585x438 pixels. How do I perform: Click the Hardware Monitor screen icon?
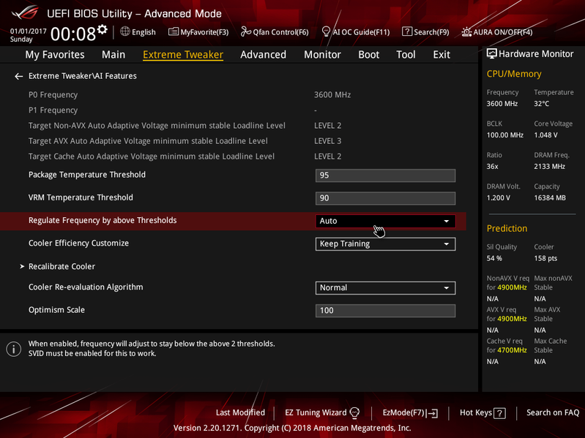click(x=492, y=53)
